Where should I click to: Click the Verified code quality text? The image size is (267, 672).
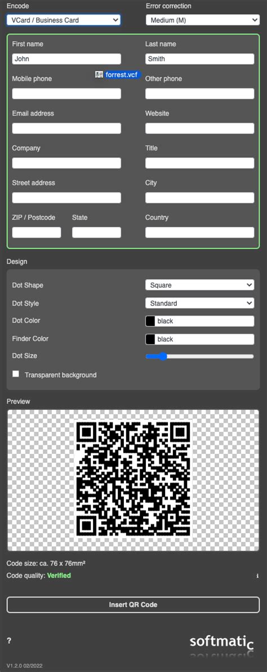tap(59, 576)
